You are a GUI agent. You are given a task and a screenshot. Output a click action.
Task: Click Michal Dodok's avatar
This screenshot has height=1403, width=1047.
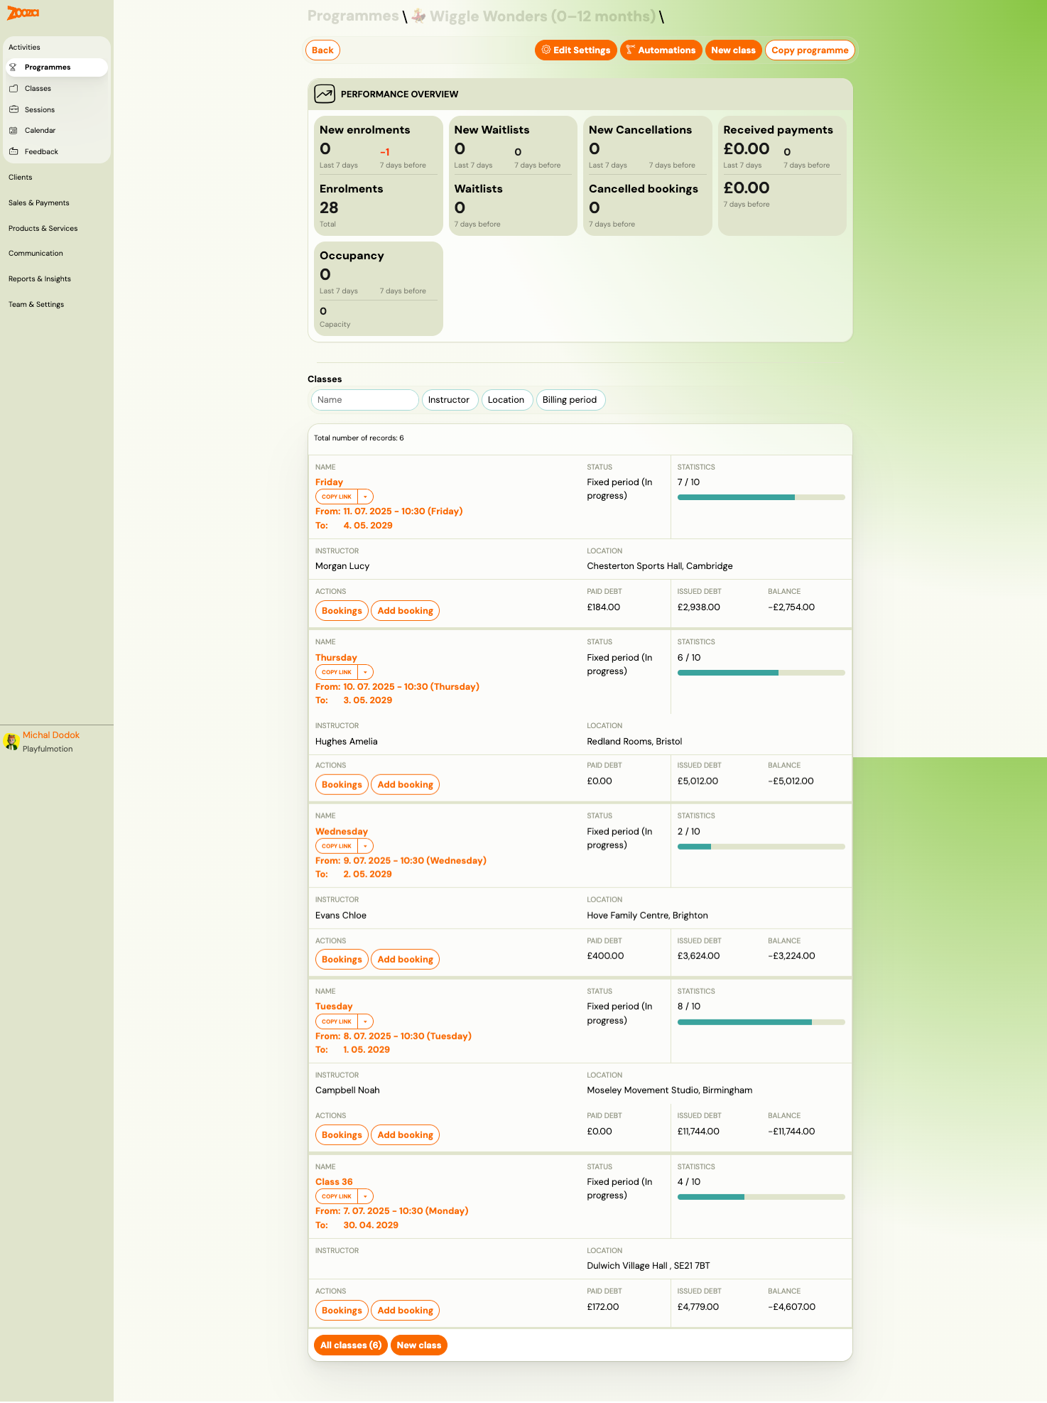pyautogui.click(x=11, y=742)
